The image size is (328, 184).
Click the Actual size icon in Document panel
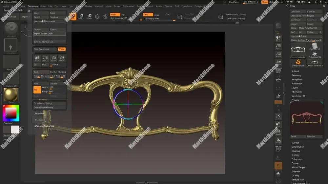click(53, 58)
